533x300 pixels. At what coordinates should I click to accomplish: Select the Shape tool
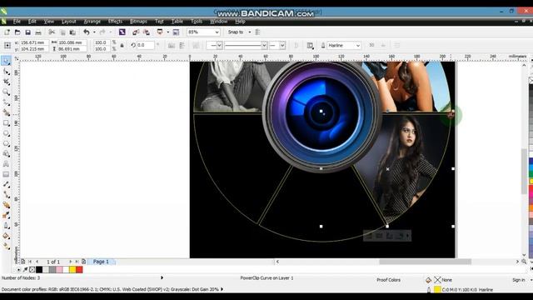6,72
